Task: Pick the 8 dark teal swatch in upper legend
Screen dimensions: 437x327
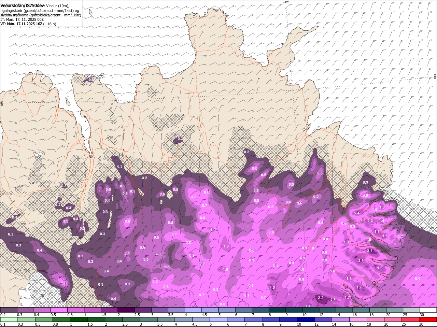Action: coord(277,310)
